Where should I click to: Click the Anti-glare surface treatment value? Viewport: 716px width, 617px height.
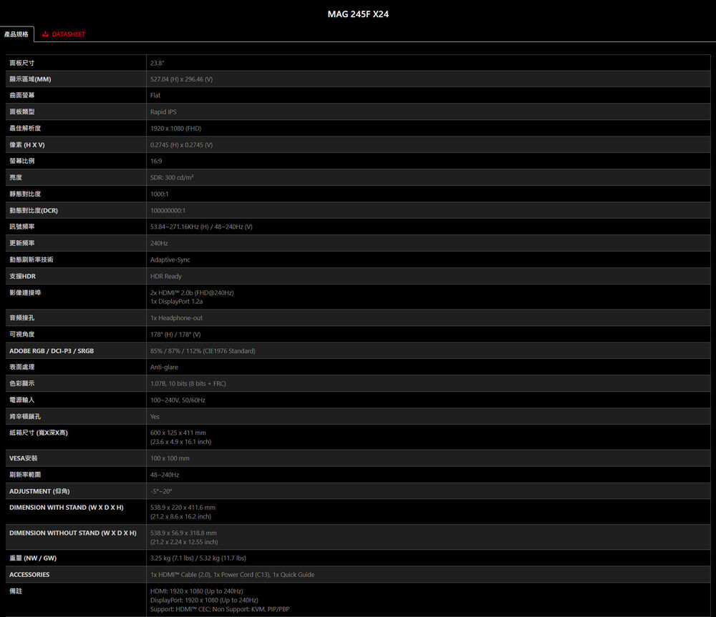[164, 367]
